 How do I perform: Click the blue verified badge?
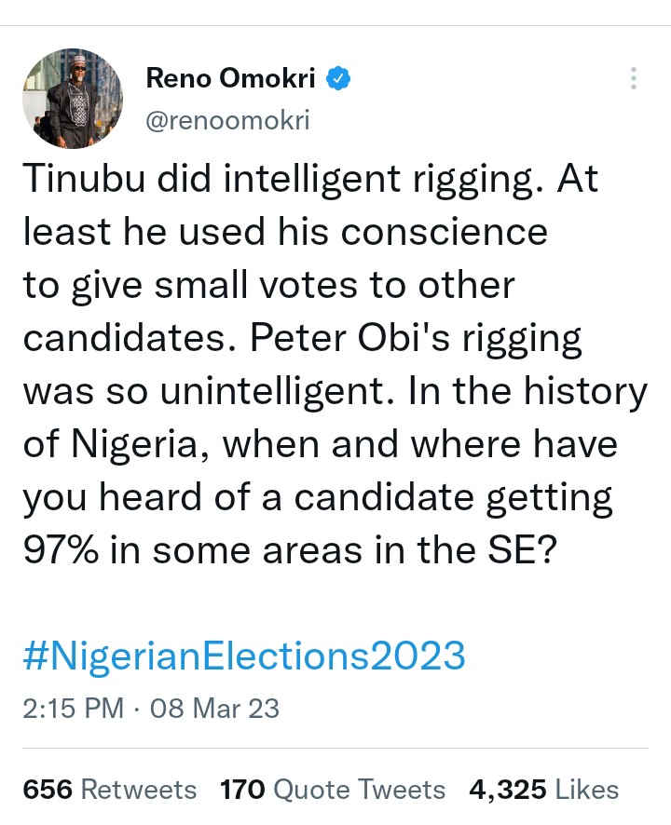[x=337, y=80]
